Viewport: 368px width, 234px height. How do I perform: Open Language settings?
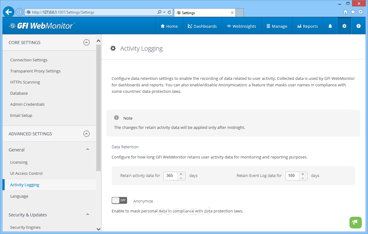tap(19, 196)
